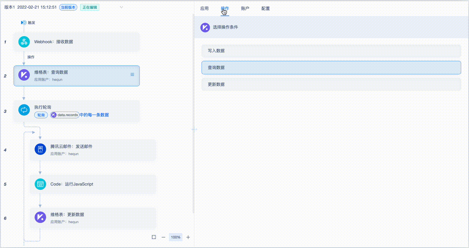Click the data.records variable tag
Viewport: 469px width, 248px height.
click(65, 115)
